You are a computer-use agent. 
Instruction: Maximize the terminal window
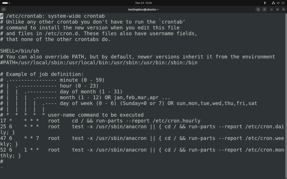pyautogui.click(x=277, y=10)
